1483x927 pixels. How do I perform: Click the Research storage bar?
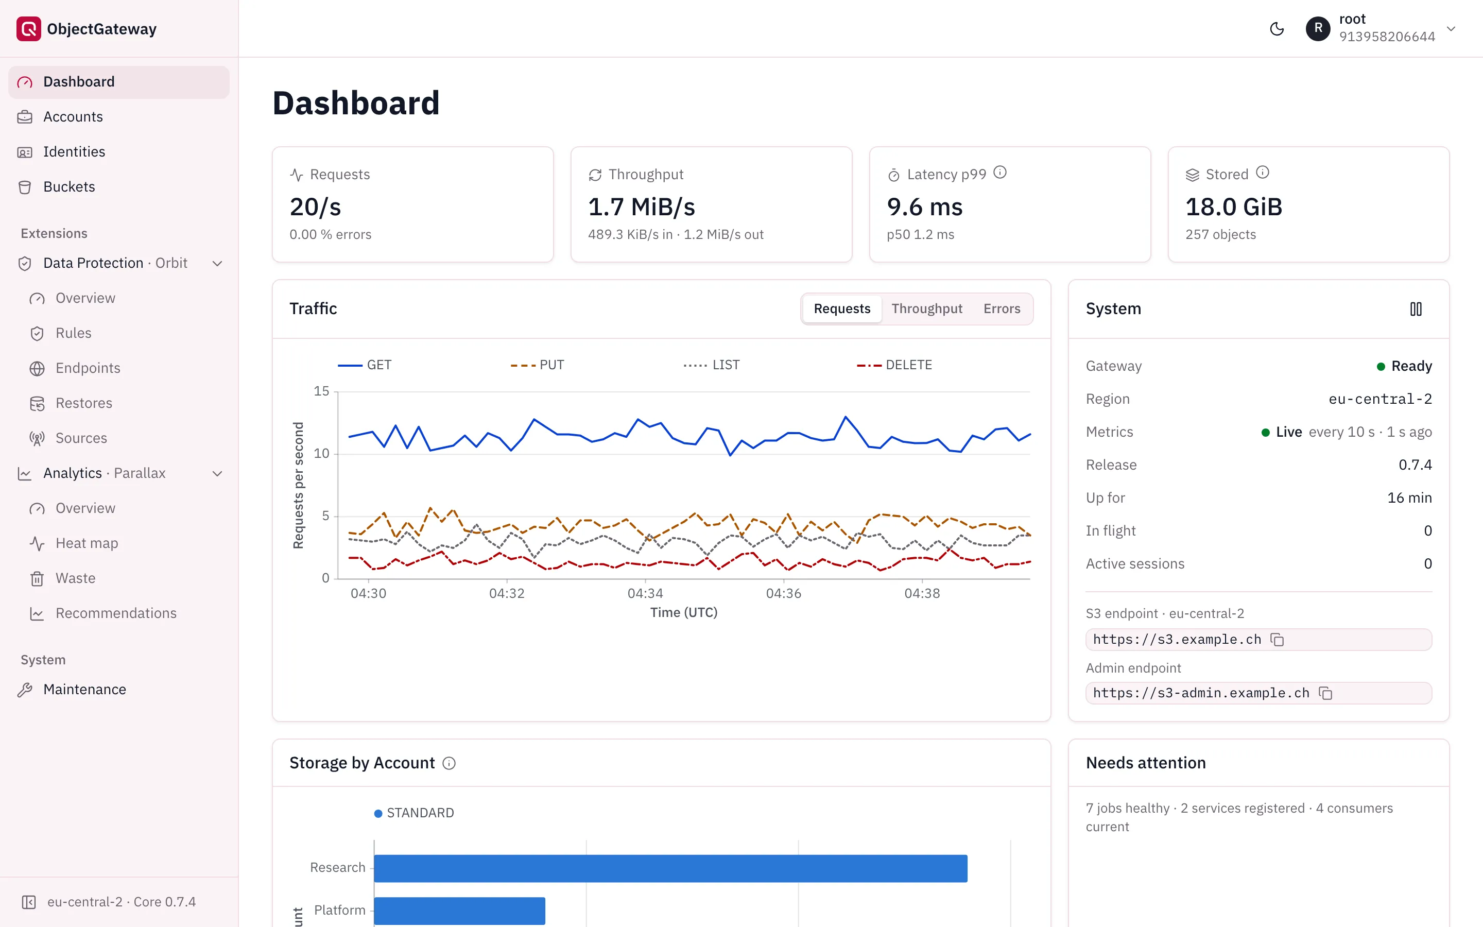670,868
